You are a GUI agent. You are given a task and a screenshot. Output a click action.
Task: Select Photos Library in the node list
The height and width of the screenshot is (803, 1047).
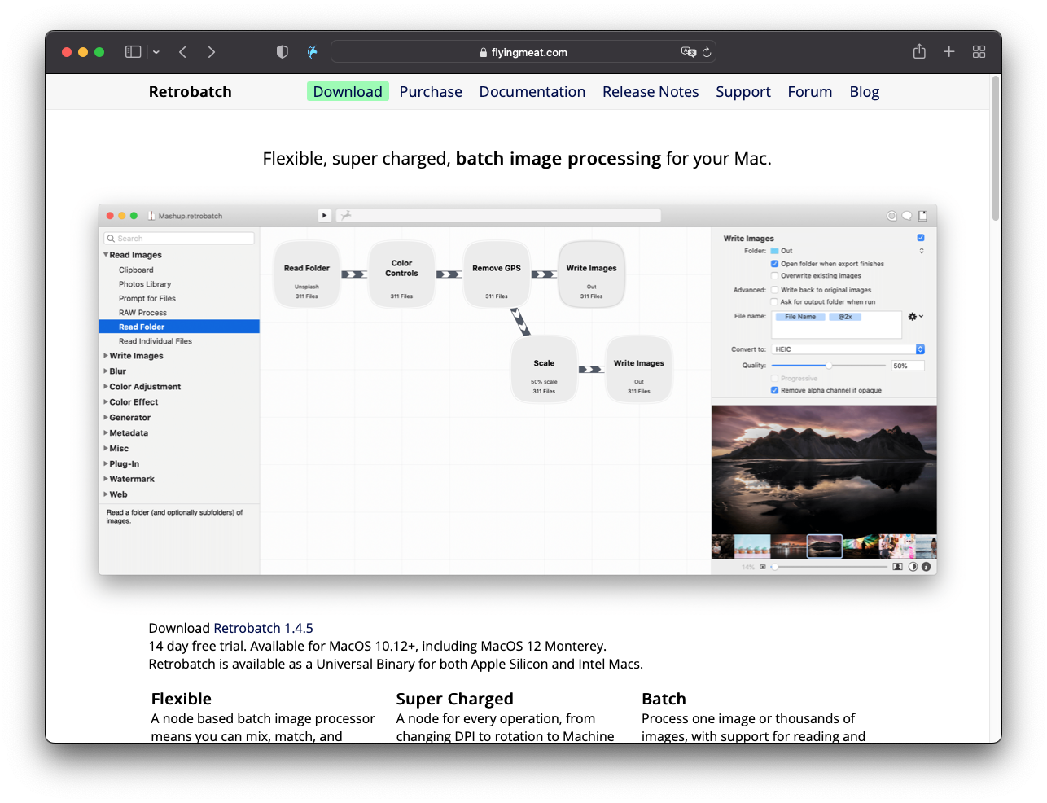[x=145, y=284]
